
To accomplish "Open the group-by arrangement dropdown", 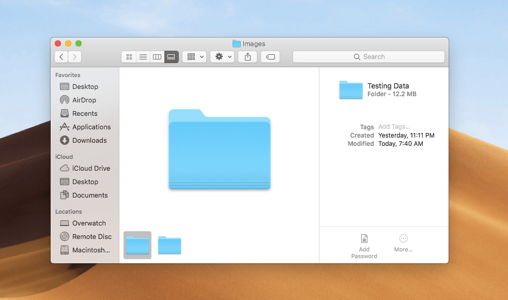I will 195,57.
